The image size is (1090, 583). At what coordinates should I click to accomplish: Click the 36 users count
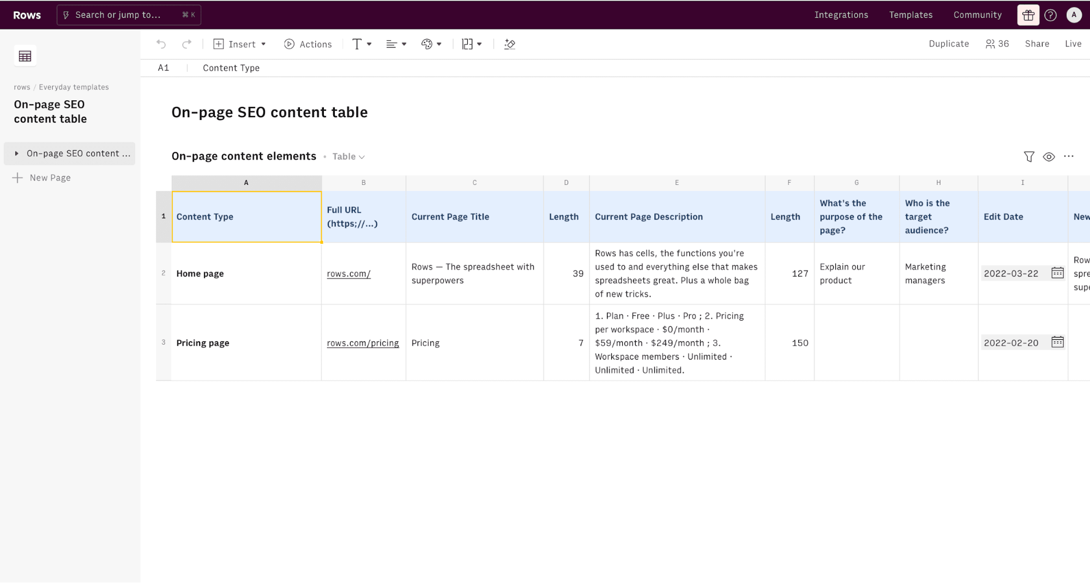pyautogui.click(x=997, y=44)
